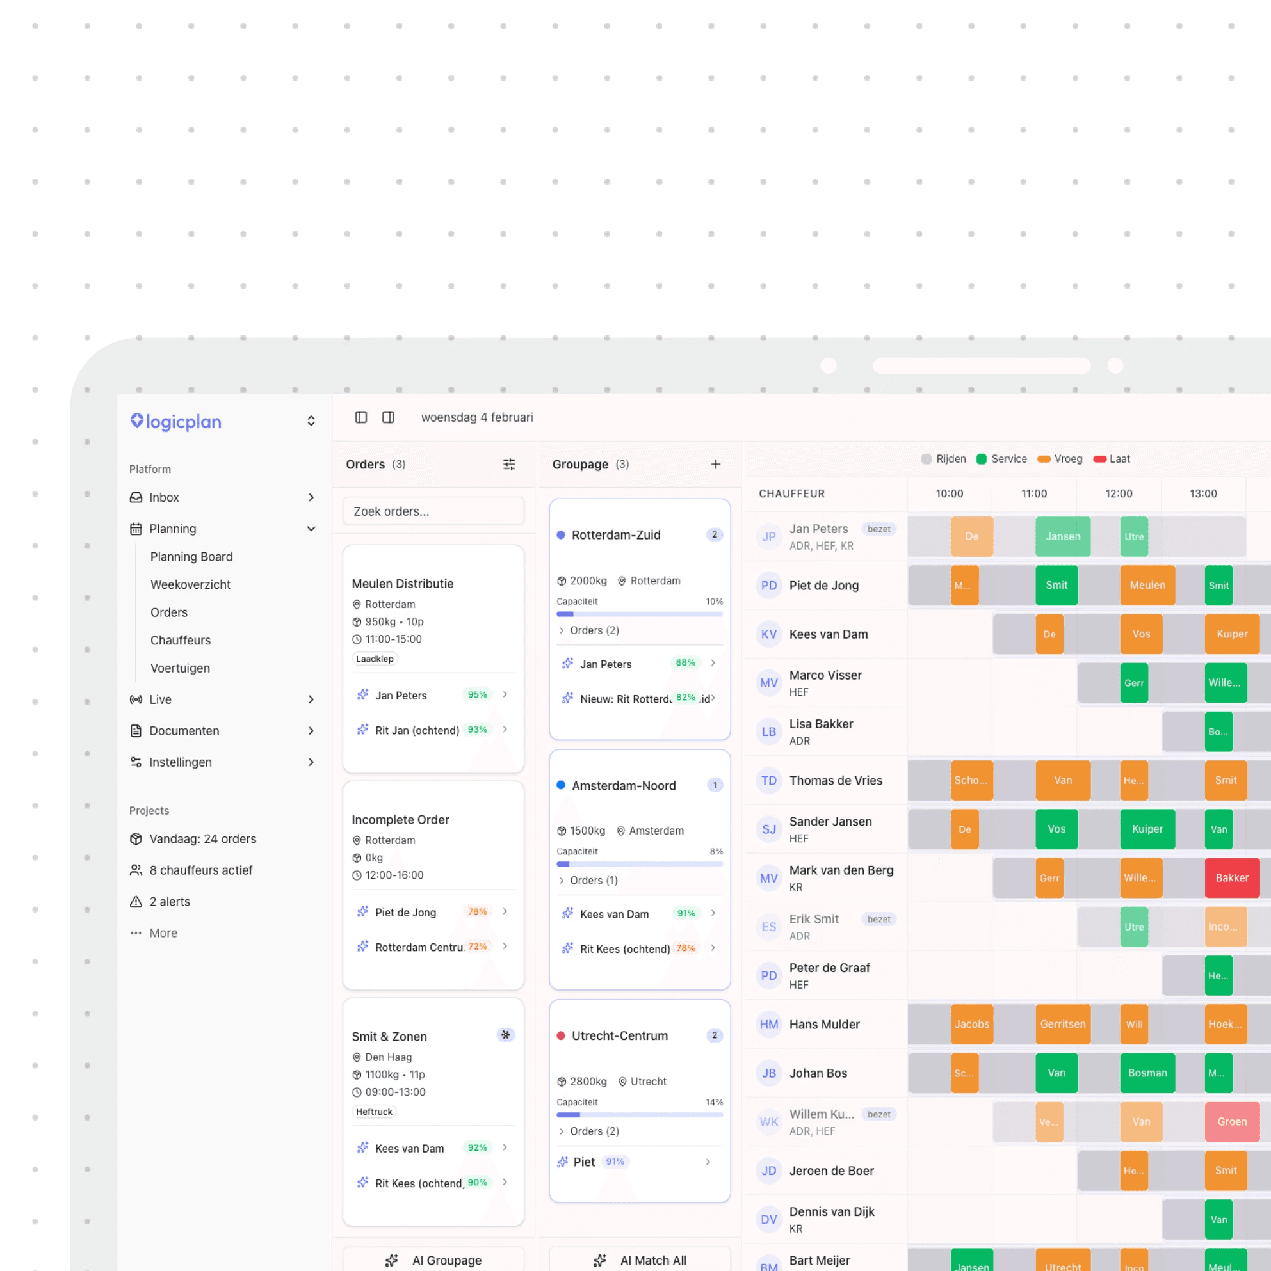
Task: Click the Utrecht-Centrum capacity progress bar
Action: click(639, 1115)
